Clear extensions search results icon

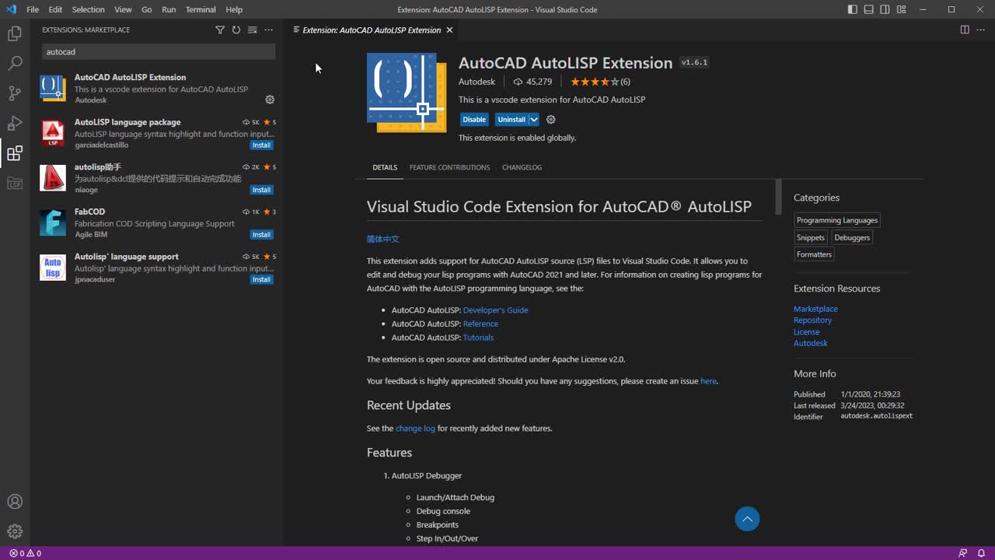pos(252,30)
